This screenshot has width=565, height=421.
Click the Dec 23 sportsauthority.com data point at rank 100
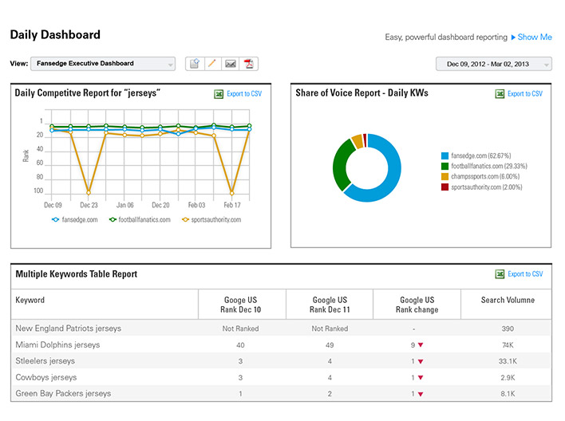89,193
